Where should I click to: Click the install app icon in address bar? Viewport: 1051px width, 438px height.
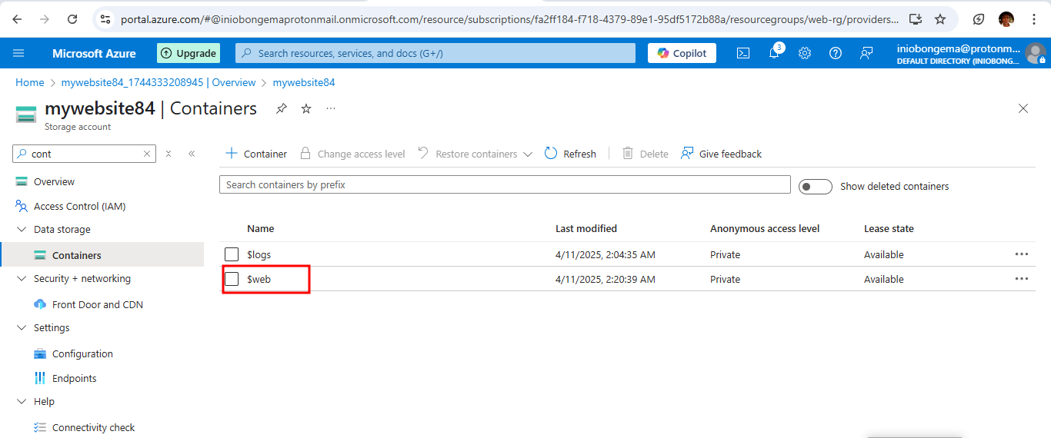click(916, 19)
